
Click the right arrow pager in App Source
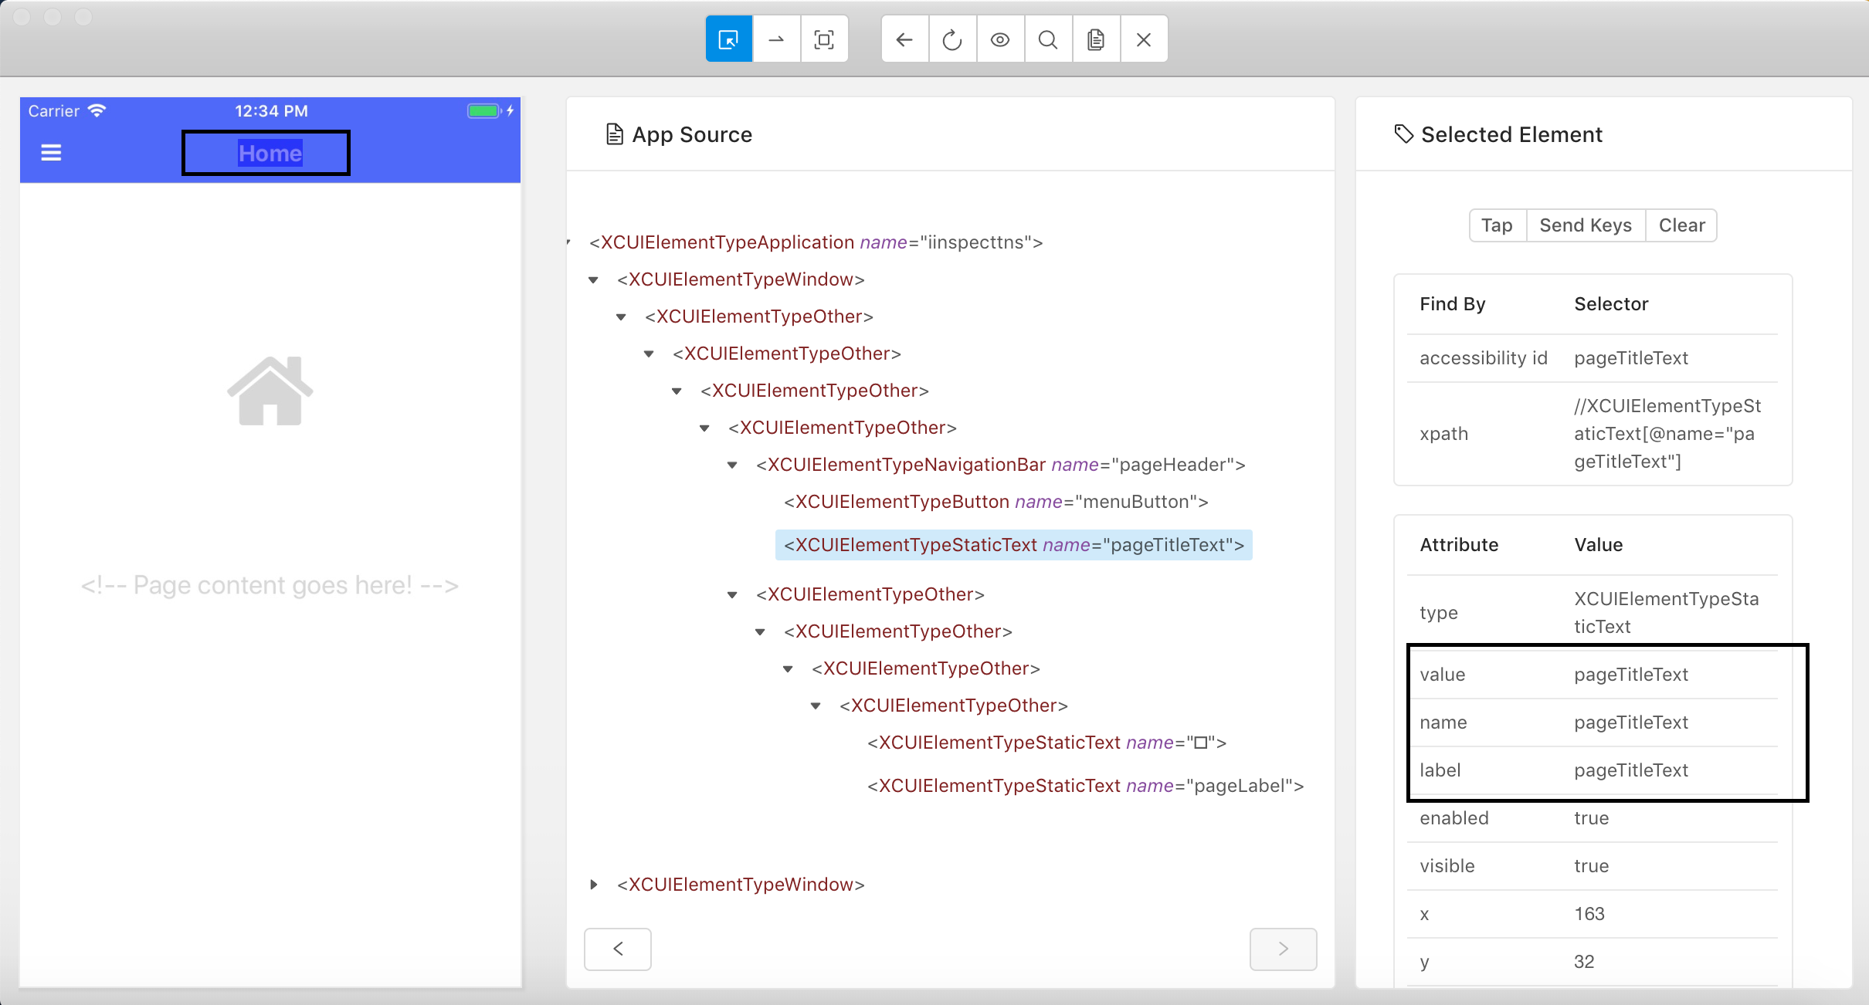point(1284,949)
